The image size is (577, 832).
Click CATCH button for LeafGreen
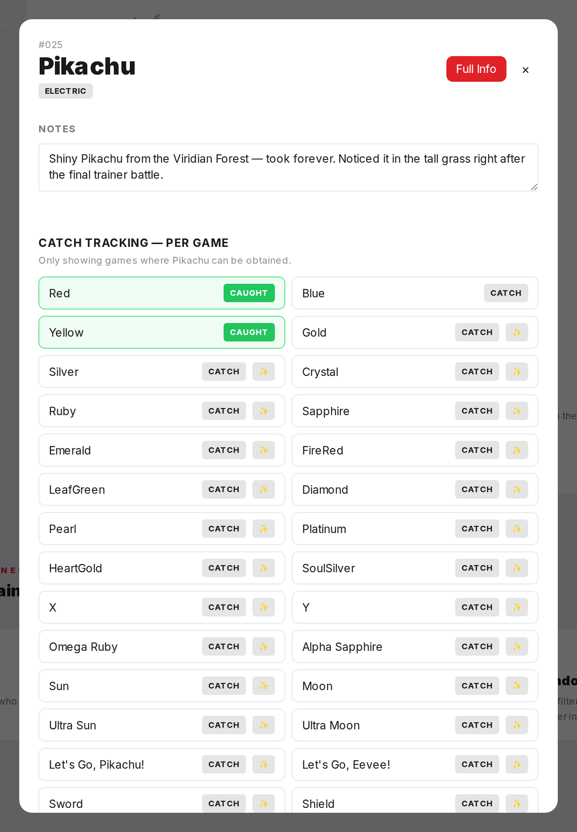tap(224, 489)
